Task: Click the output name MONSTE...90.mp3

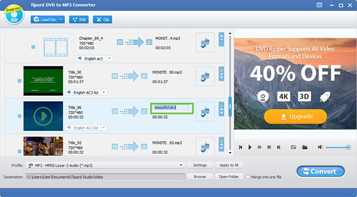Action: tap(167, 72)
